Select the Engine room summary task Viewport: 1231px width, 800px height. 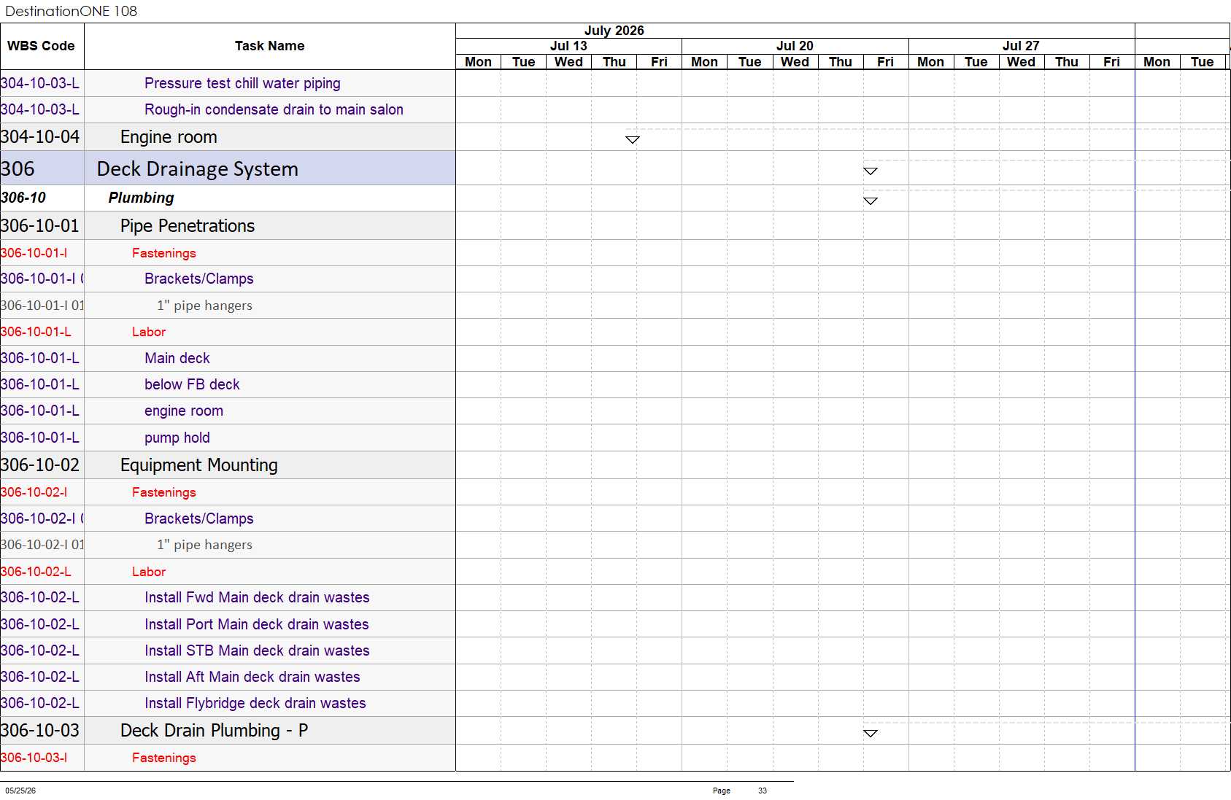pyautogui.click(x=169, y=137)
